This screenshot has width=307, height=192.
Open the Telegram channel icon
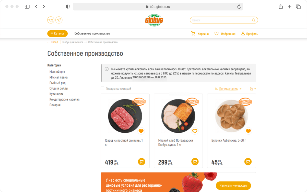pos(59,20)
